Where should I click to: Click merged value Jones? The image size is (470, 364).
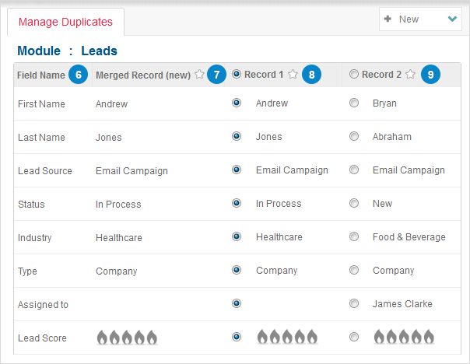(x=108, y=138)
